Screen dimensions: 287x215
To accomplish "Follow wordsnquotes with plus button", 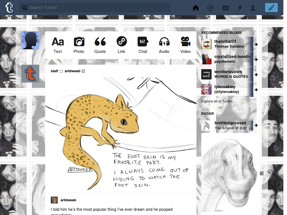I will coord(256,74).
